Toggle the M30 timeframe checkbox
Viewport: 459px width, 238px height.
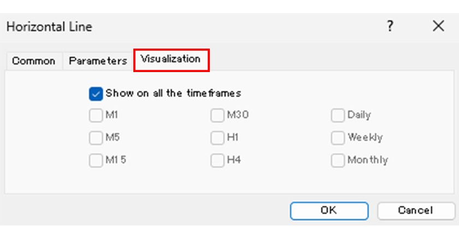[x=217, y=116]
